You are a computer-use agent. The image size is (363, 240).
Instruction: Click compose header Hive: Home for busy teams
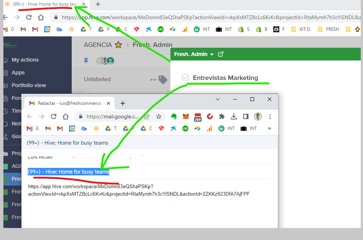pyautogui.click(x=67, y=143)
